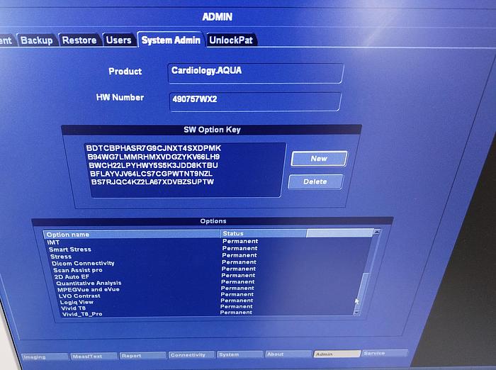Select the MPEGVue and eVue row
This screenshot has width=496, height=370.
(x=207, y=289)
